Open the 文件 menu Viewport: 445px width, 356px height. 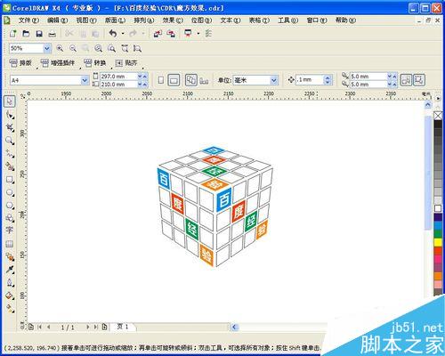(28, 20)
